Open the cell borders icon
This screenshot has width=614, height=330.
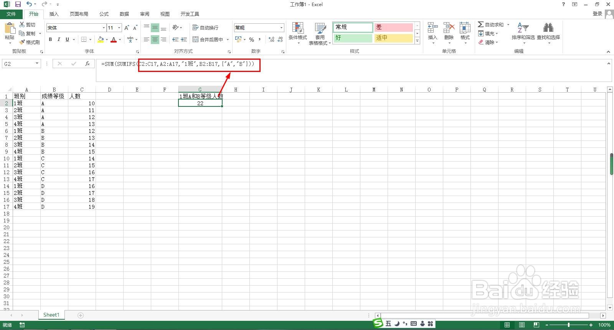click(84, 39)
